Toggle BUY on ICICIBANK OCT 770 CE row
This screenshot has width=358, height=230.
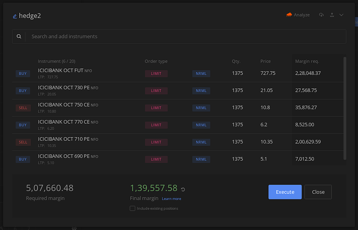(x=23, y=125)
